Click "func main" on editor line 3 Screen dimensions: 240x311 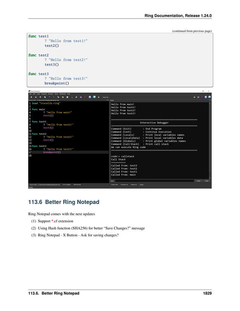(38, 109)
